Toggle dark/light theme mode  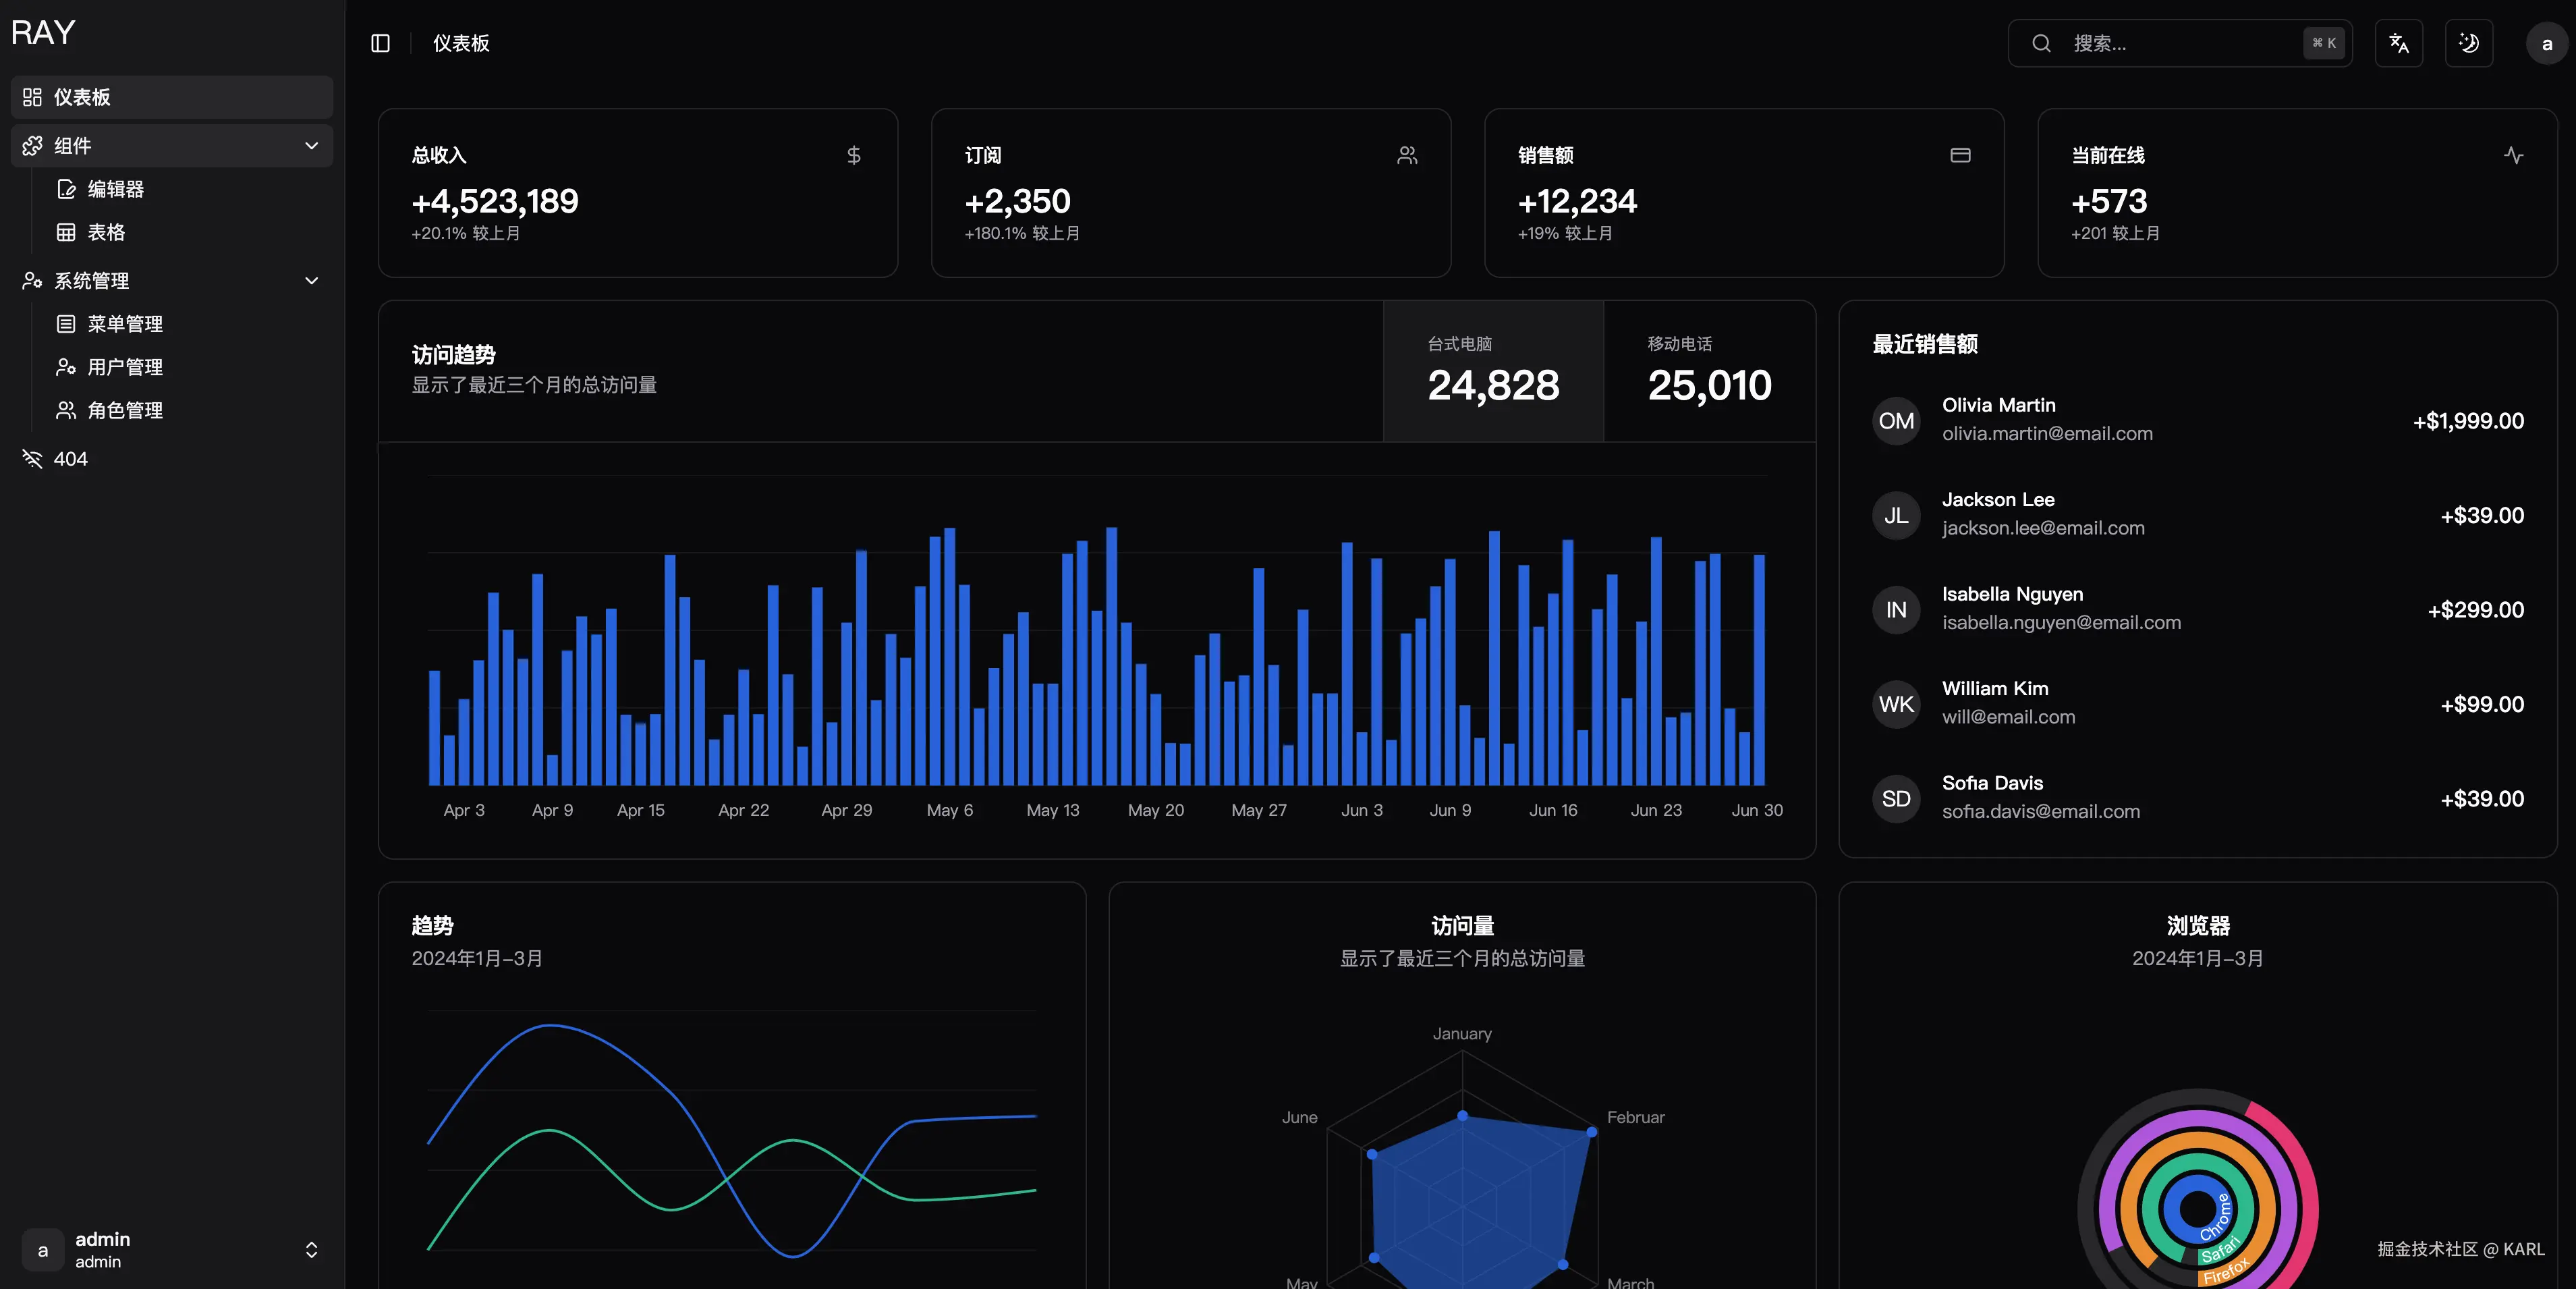(x=2468, y=43)
